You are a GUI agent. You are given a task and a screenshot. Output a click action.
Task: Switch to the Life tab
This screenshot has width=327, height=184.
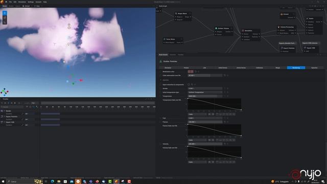point(204,68)
